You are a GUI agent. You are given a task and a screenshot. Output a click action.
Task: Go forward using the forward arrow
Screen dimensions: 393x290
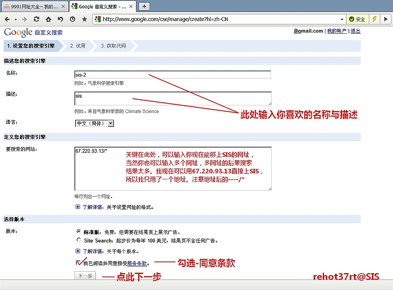click(24, 19)
